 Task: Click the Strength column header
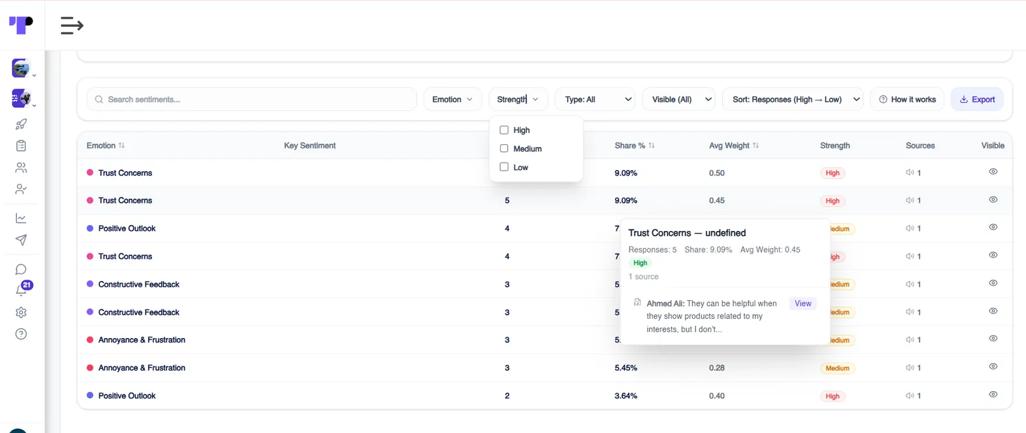(835, 146)
